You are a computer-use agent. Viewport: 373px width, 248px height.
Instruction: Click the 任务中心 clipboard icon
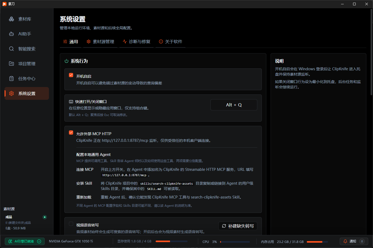(x=11, y=78)
